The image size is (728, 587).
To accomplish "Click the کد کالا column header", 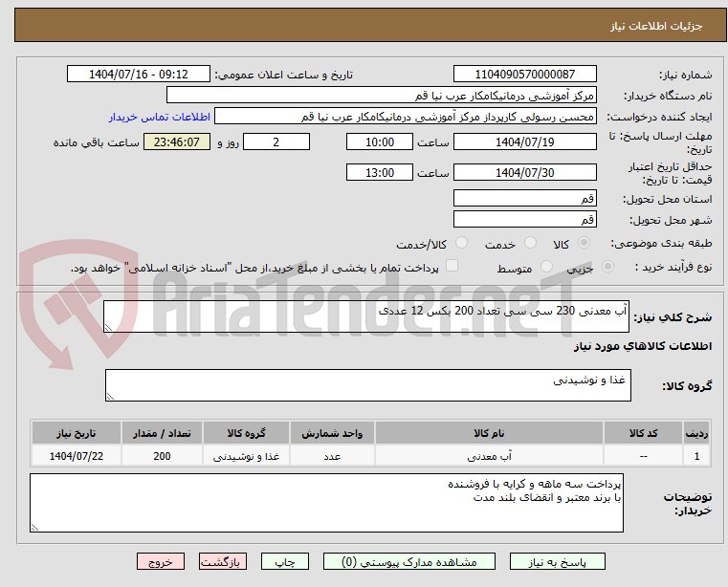I will point(643,433).
